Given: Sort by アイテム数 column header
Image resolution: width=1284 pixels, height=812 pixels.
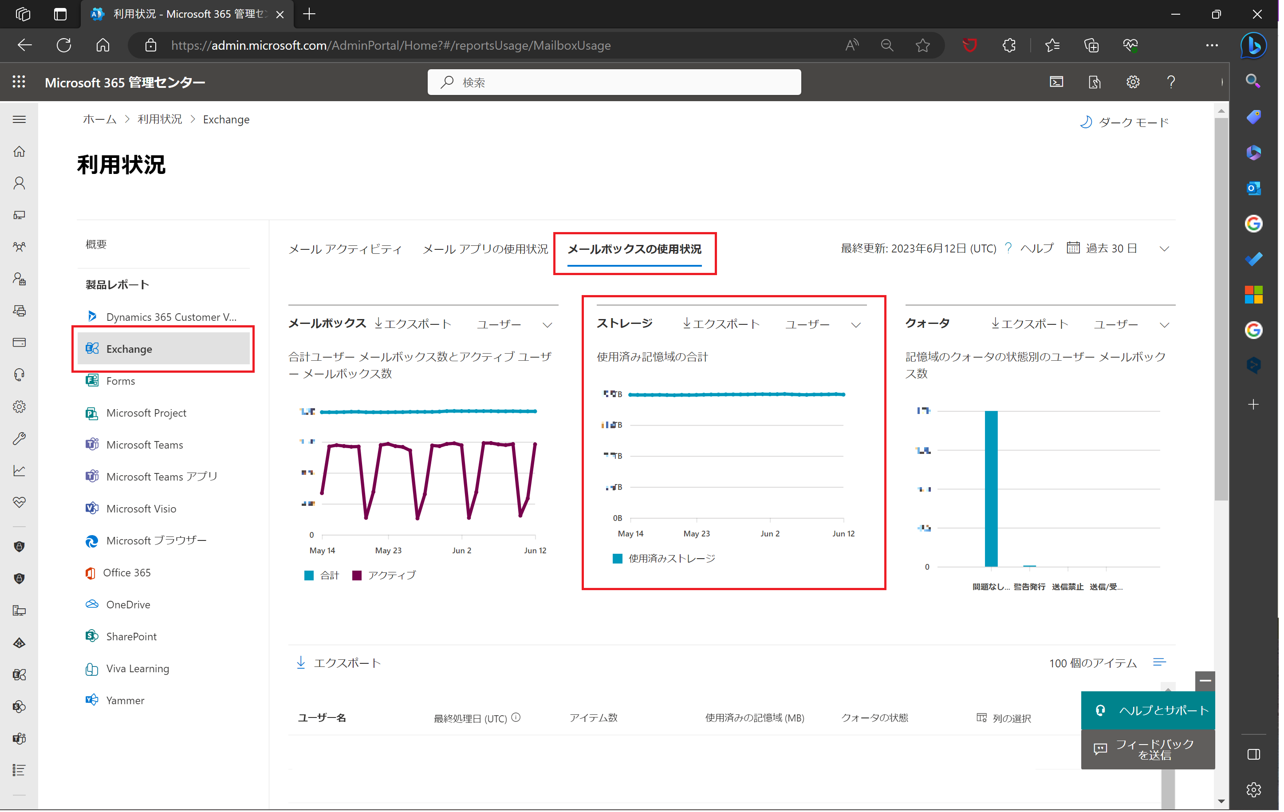Looking at the screenshot, I should click(x=594, y=718).
